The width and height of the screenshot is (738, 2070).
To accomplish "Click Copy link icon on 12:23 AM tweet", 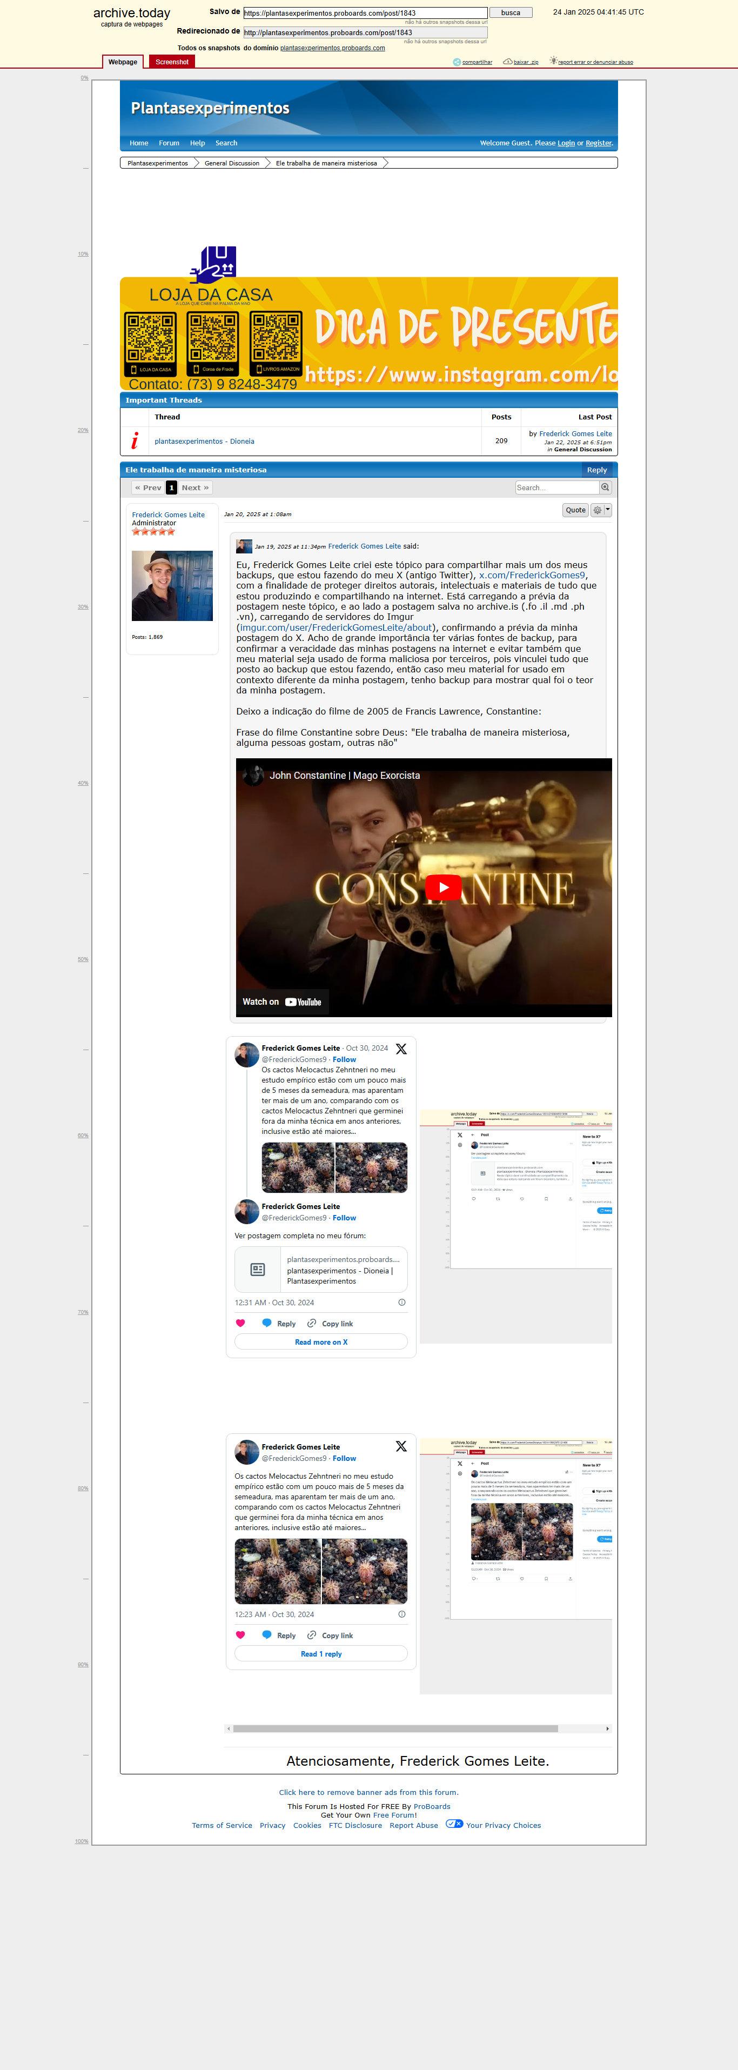I will [312, 1634].
